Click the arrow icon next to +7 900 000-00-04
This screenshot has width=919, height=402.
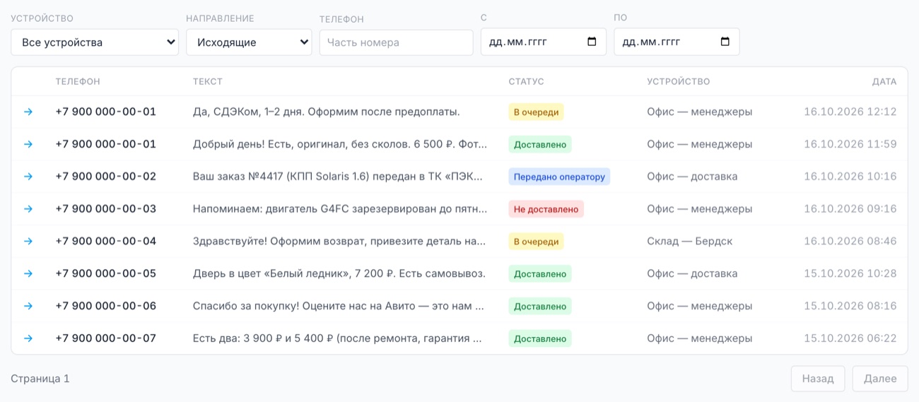[x=28, y=242]
